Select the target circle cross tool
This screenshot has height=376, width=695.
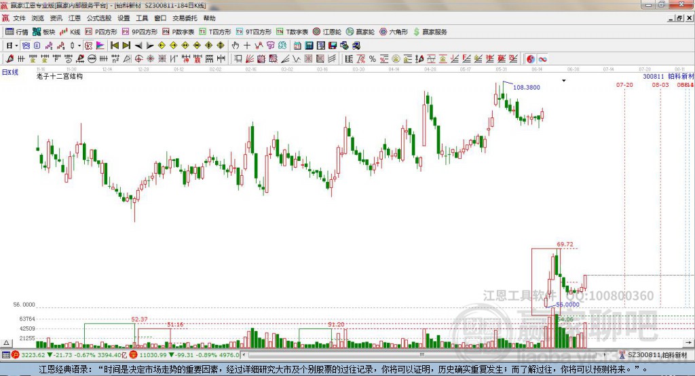tap(138, 58)
